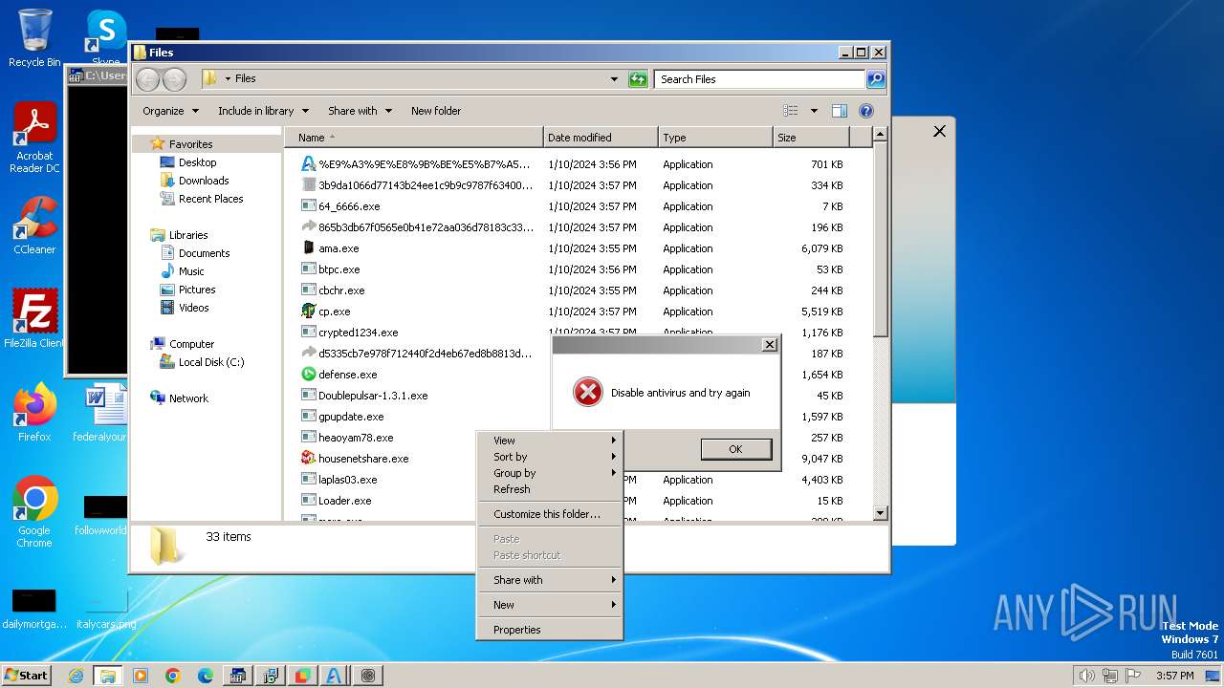Open Windows Media Player taskbar icon
The image size is (1224, 688).
pyautogui.click(x=141, y=676)
